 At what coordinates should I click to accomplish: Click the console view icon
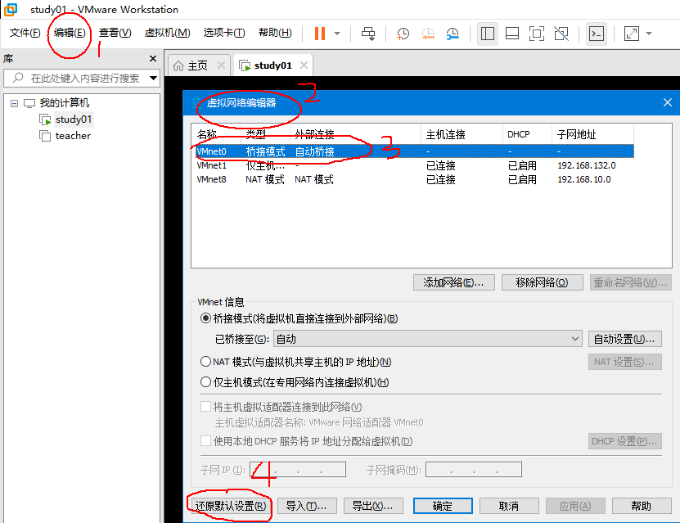597,34
